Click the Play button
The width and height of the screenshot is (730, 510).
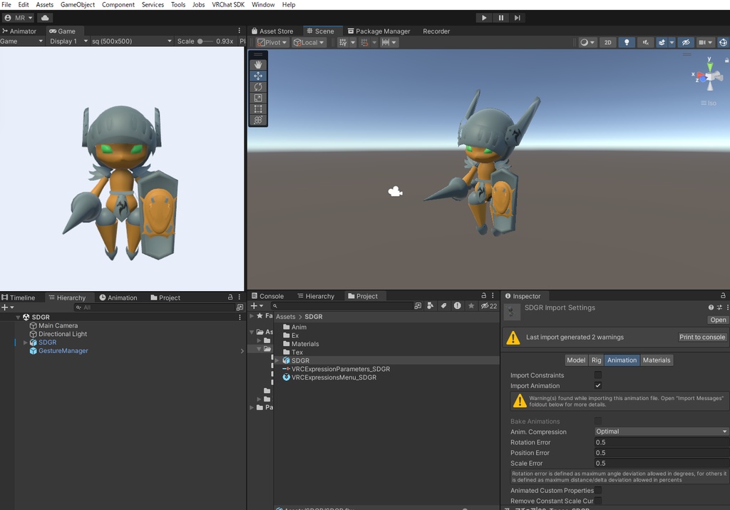pyautogui.click(x=484, y=18)
